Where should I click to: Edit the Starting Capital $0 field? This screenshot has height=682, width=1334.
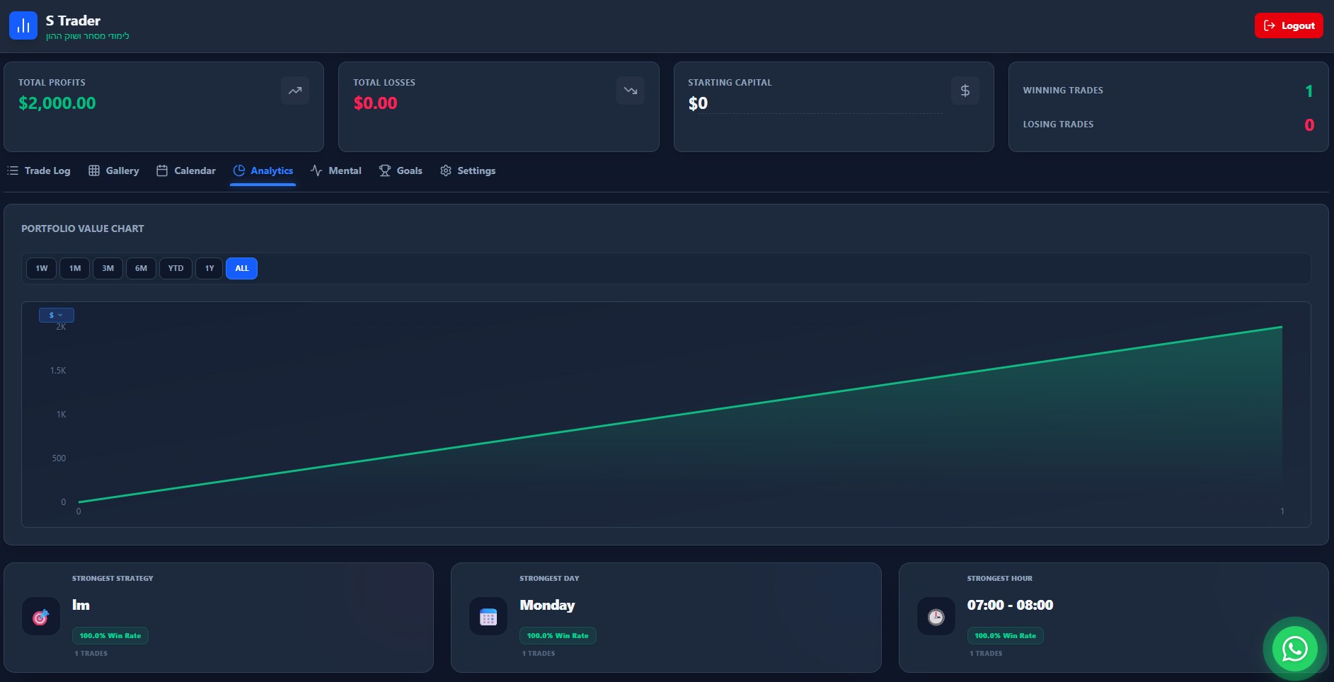[815, 103]
